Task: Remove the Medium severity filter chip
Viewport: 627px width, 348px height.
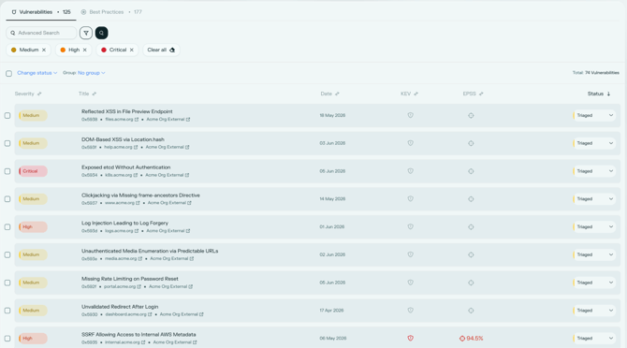Action: click(44, 50)
